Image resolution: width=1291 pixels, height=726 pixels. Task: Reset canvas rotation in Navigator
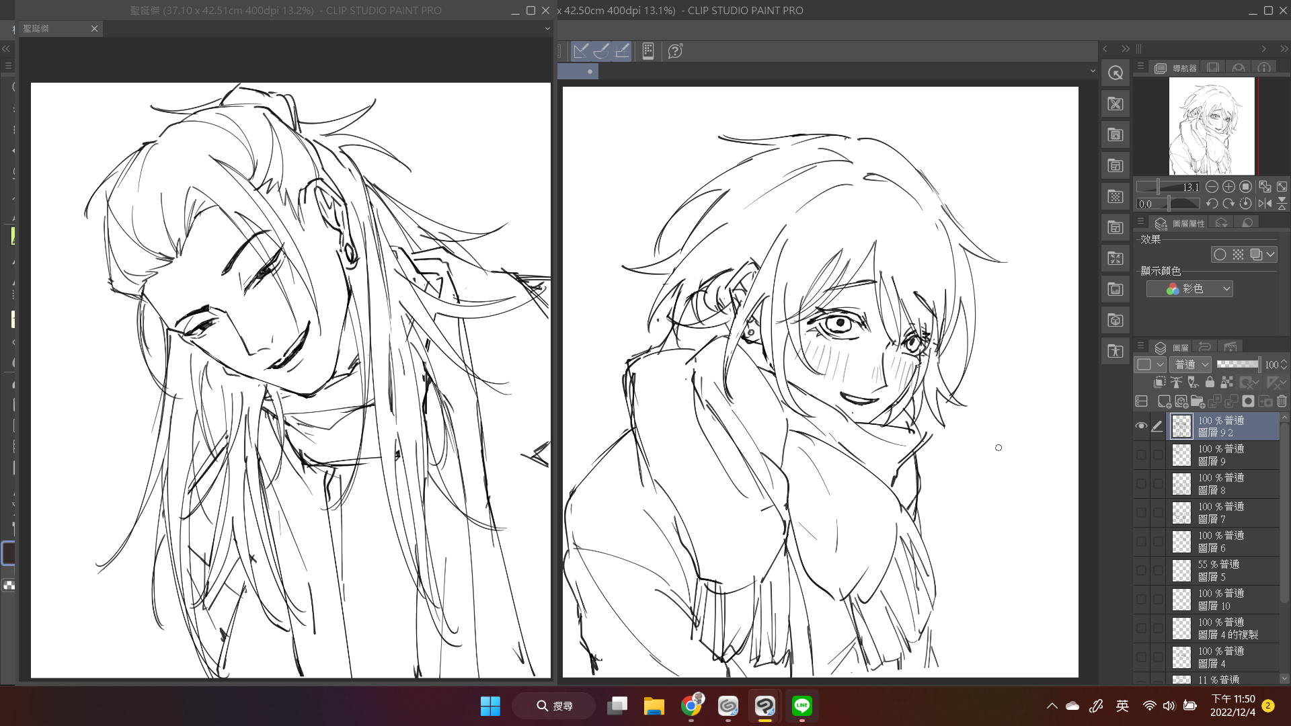pos(1246,204)
